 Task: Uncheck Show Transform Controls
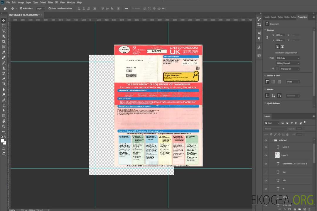tap(50, 8)
